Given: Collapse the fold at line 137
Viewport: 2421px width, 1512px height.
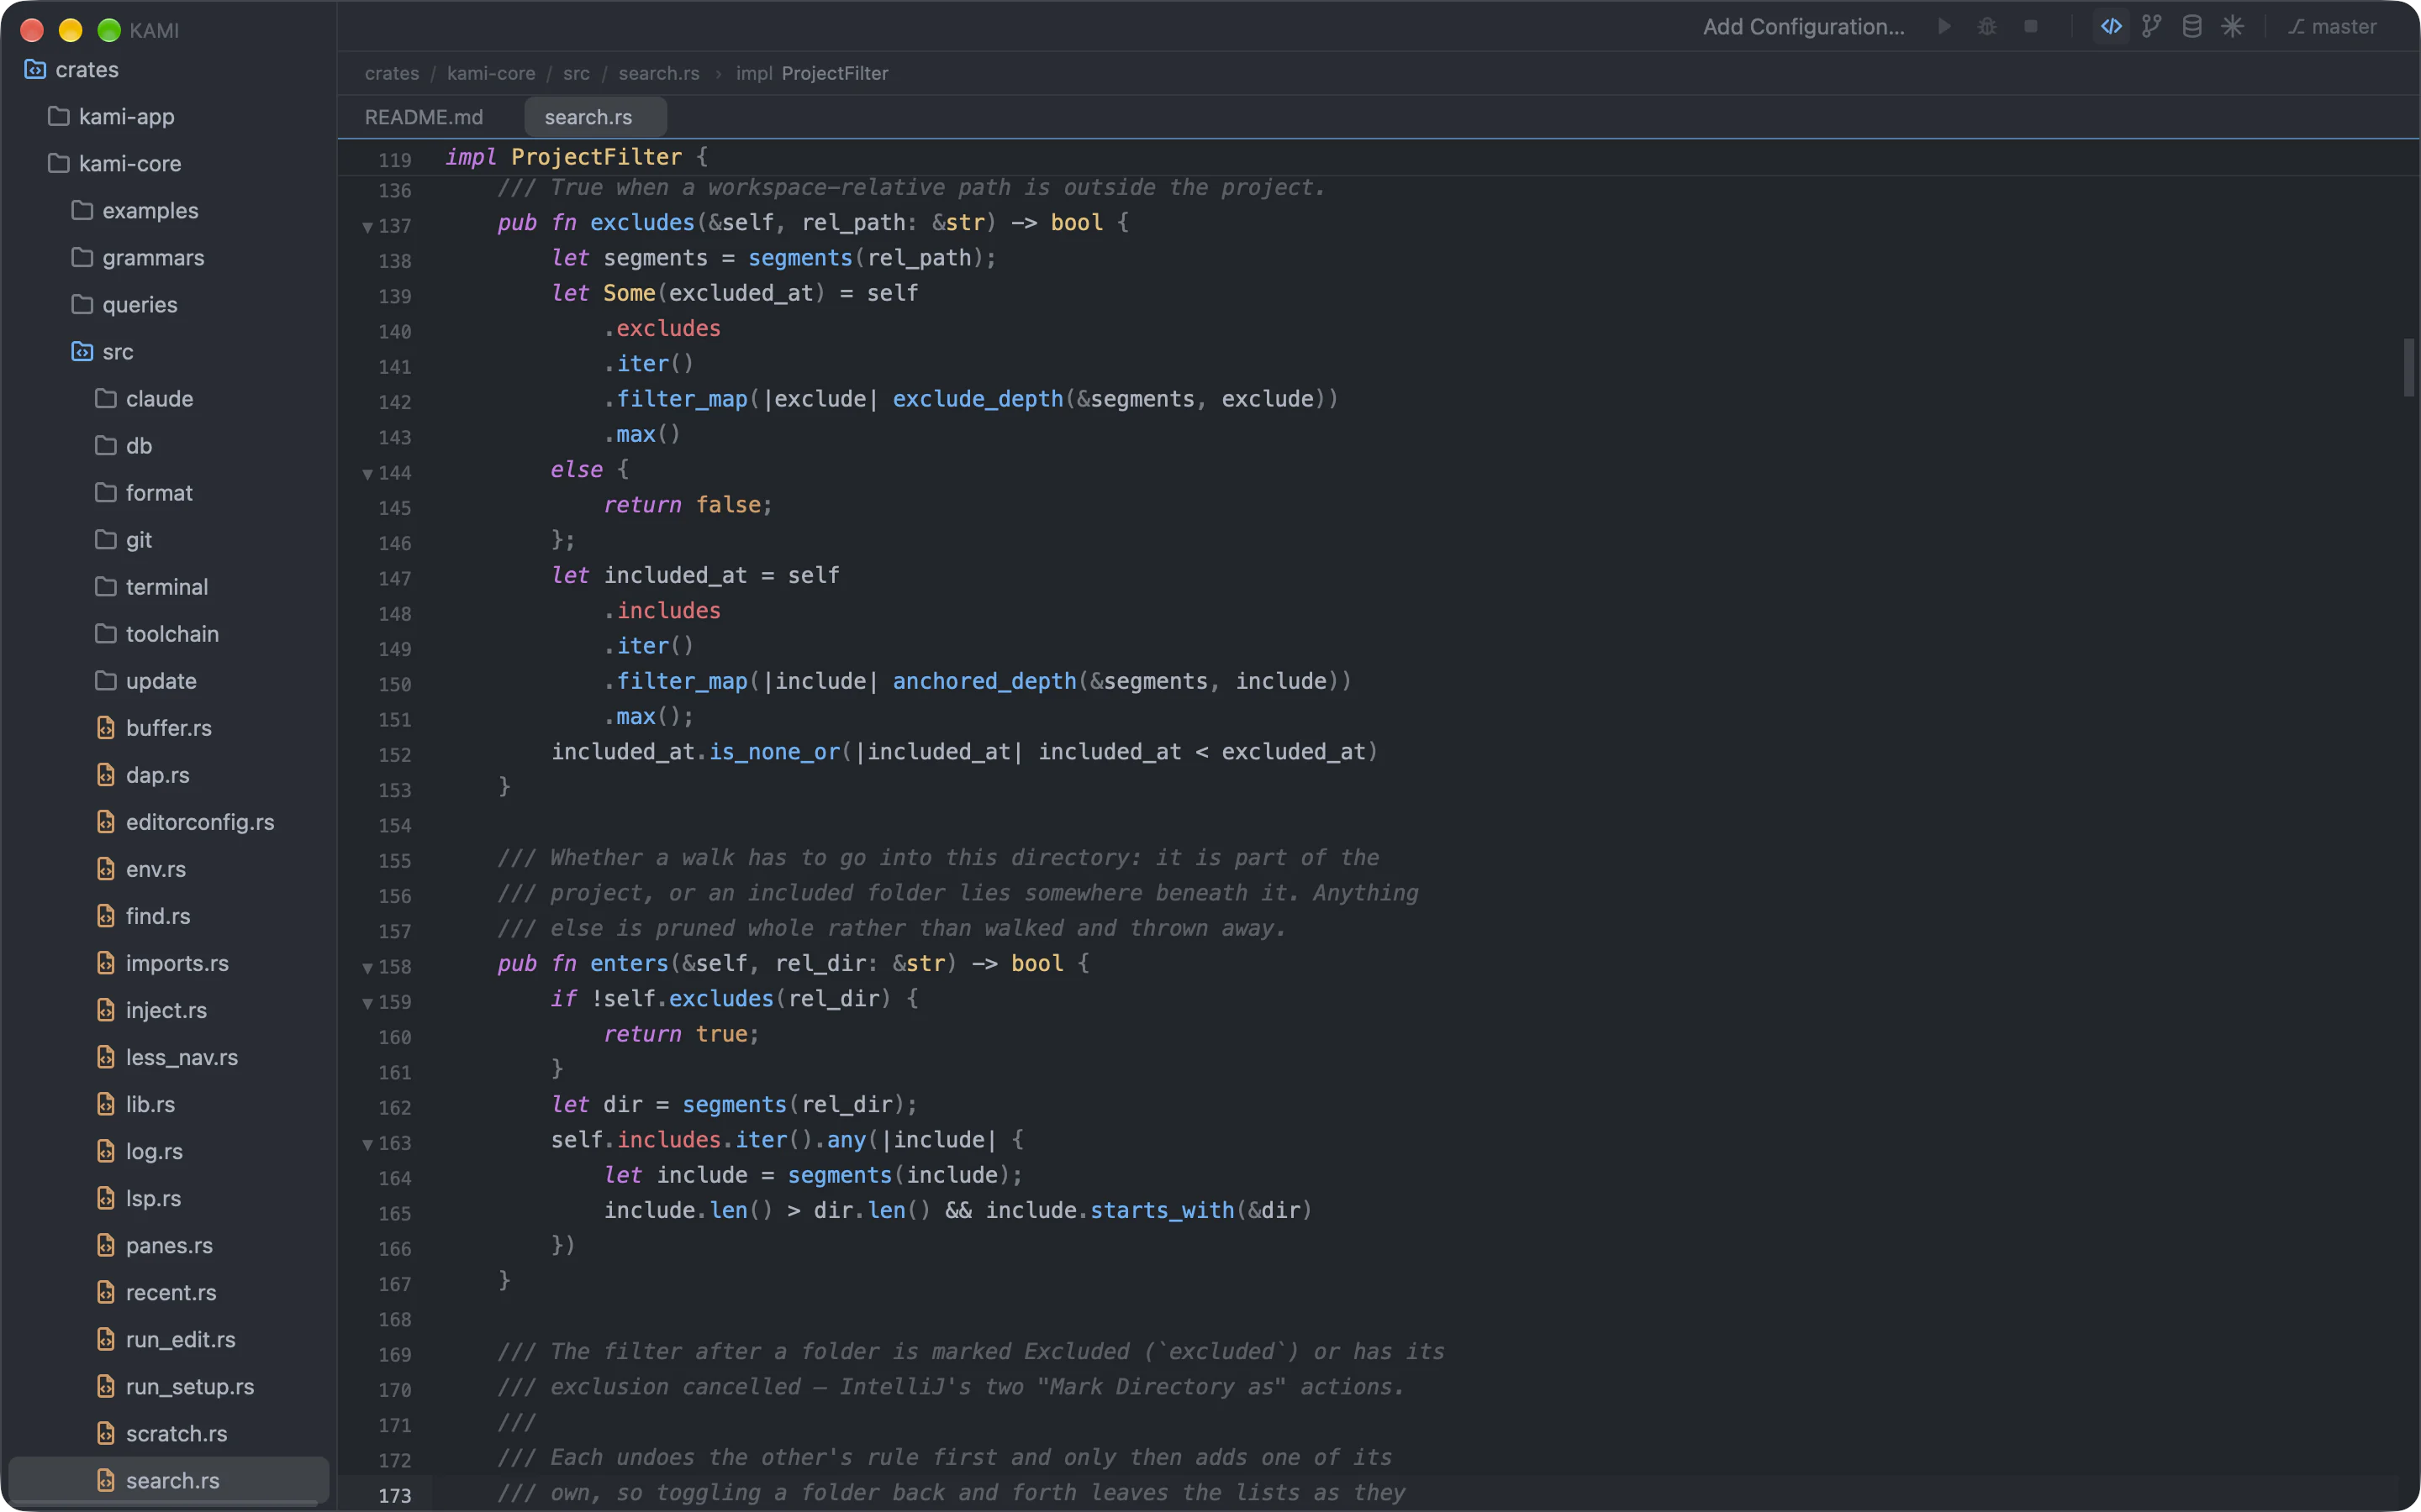Looking at the screenshot, I should (x=367, y=227).
